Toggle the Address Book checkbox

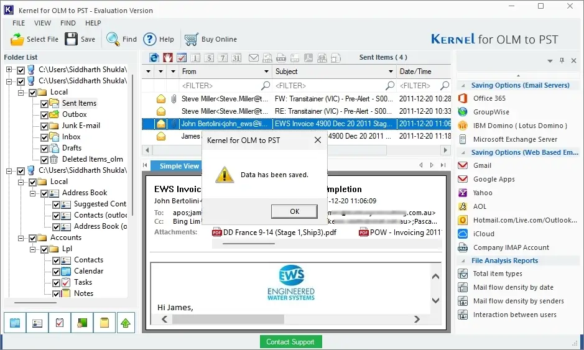tap(44, 193)
